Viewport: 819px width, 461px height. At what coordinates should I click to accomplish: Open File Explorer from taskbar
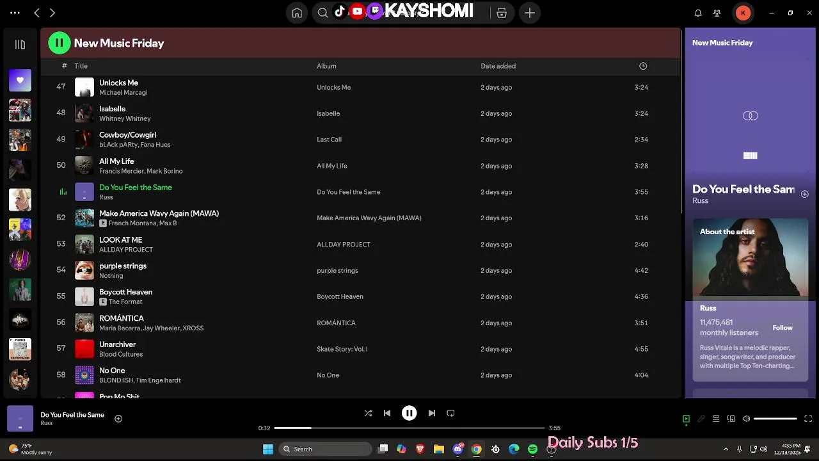tap(439, 449)
